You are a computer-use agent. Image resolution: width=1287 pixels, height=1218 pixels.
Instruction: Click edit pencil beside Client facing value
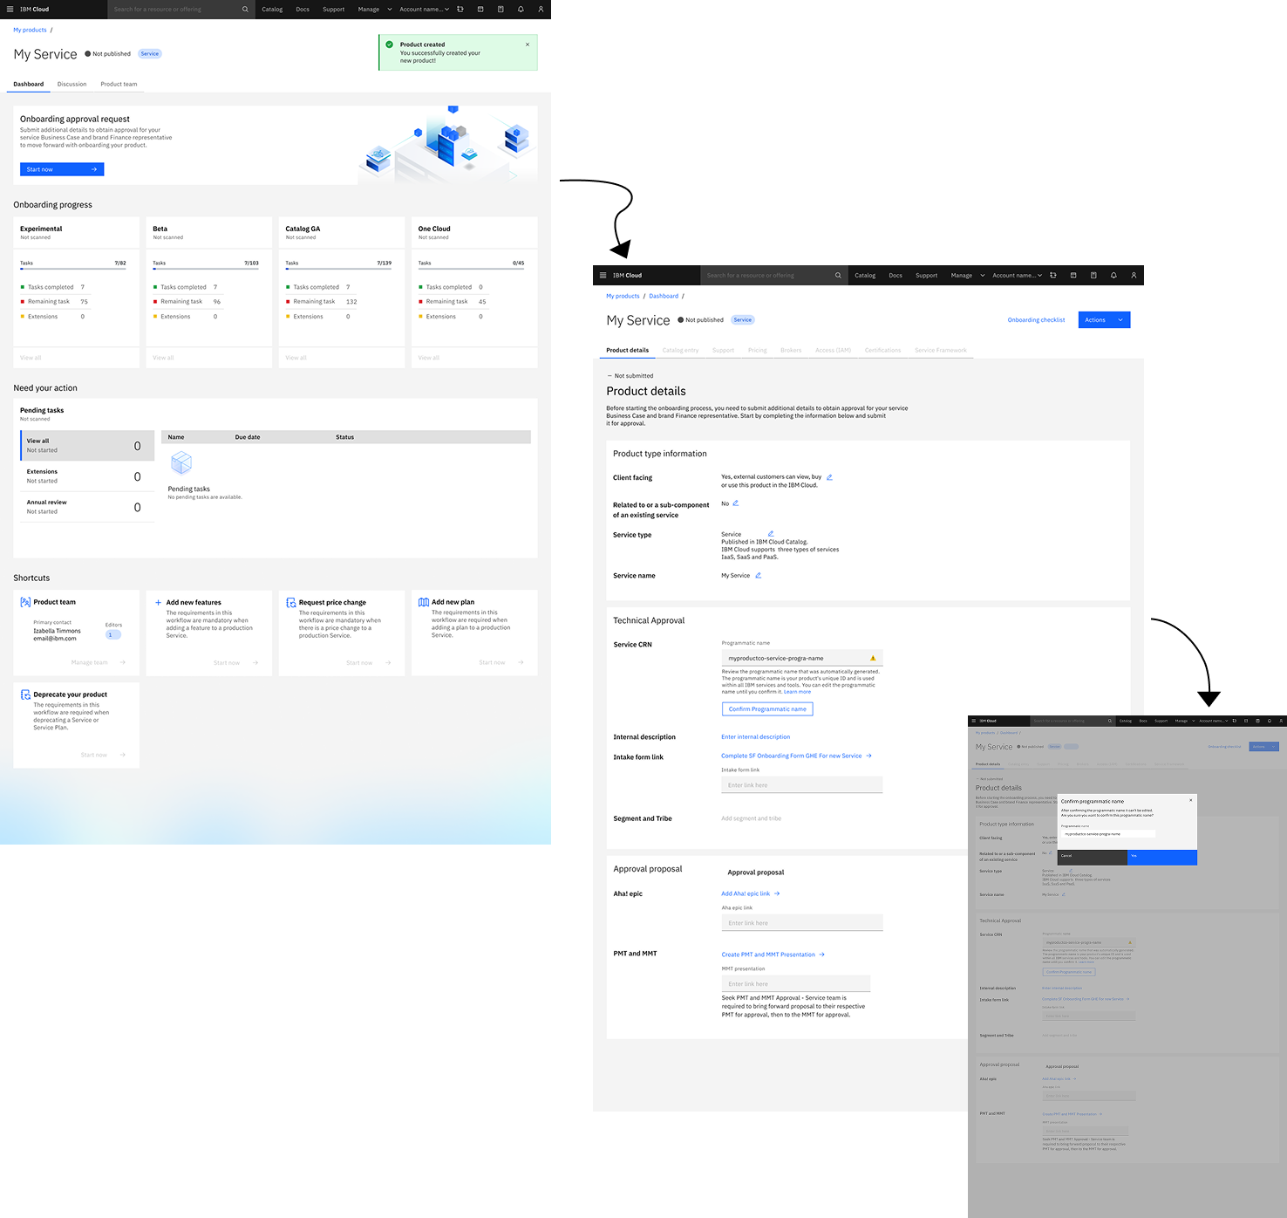829,477
